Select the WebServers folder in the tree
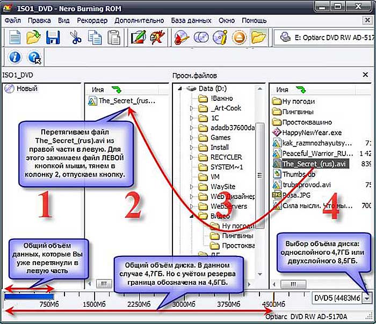 tap(223, 206)
